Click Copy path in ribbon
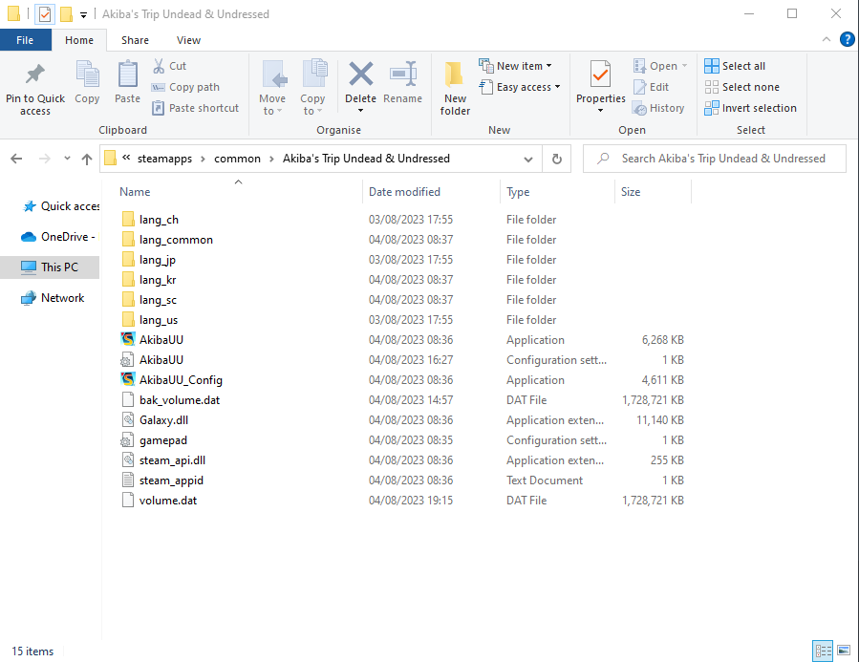Image resolution: width=859 pixels, height=662 pixels. [x=185, y=87]
